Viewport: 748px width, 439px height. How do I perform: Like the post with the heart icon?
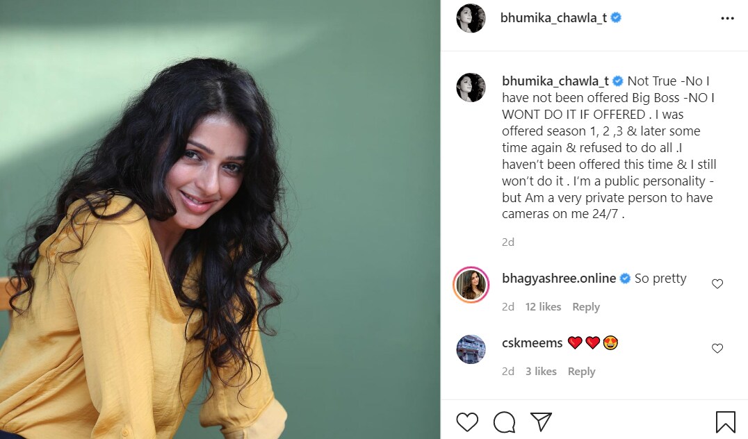tap(467, 422)
